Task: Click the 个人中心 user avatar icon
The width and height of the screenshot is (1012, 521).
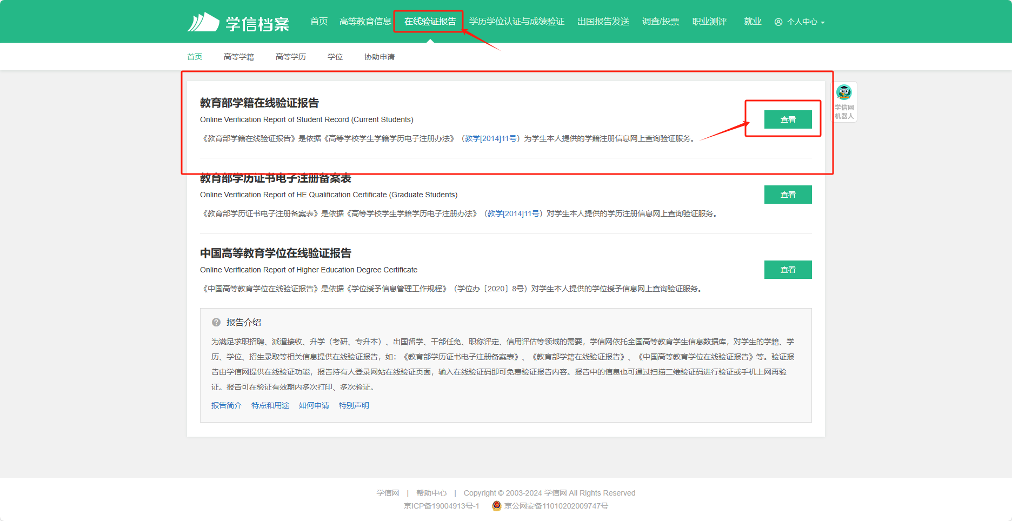Action: click(778, 22)
